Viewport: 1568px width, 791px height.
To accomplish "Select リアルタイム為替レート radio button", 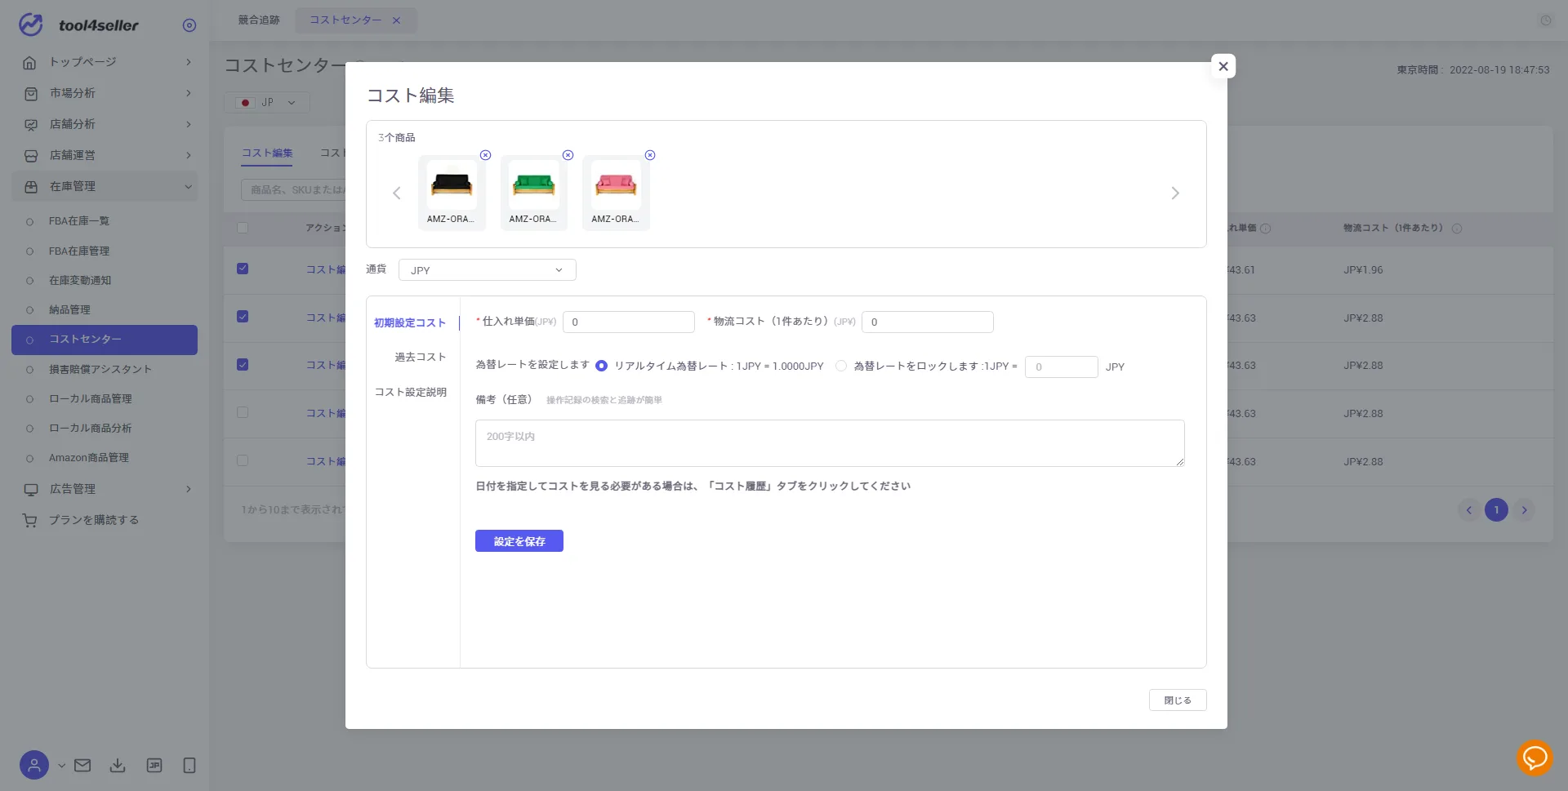I will [602, 367].
